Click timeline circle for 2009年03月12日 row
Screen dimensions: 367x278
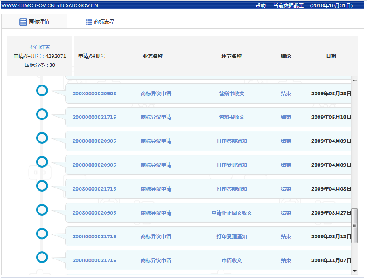point(42,234)
